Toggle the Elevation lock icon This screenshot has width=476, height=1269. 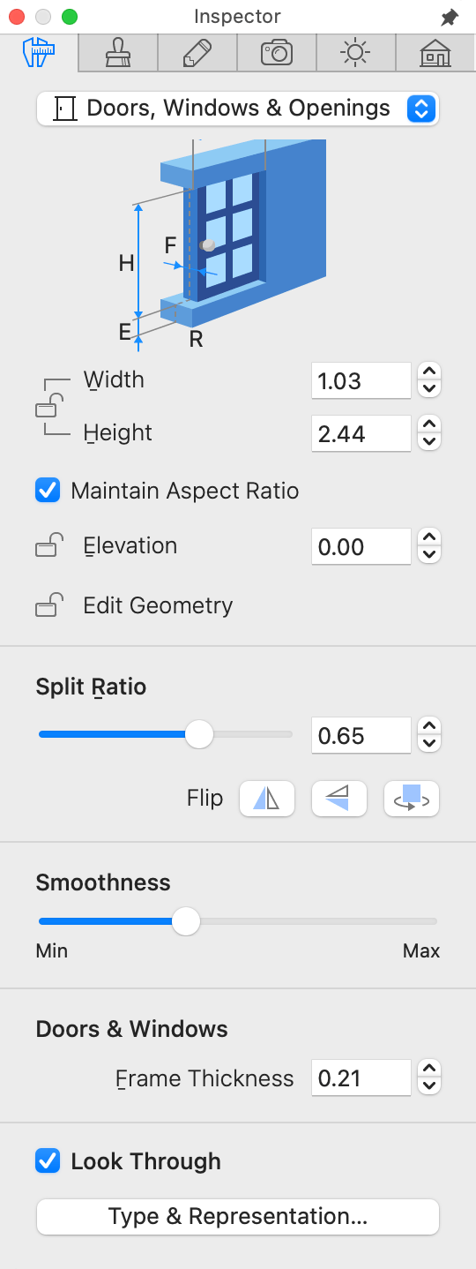point(48,546)
